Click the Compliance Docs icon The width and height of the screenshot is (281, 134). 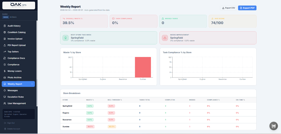click(x=5, y=58)
